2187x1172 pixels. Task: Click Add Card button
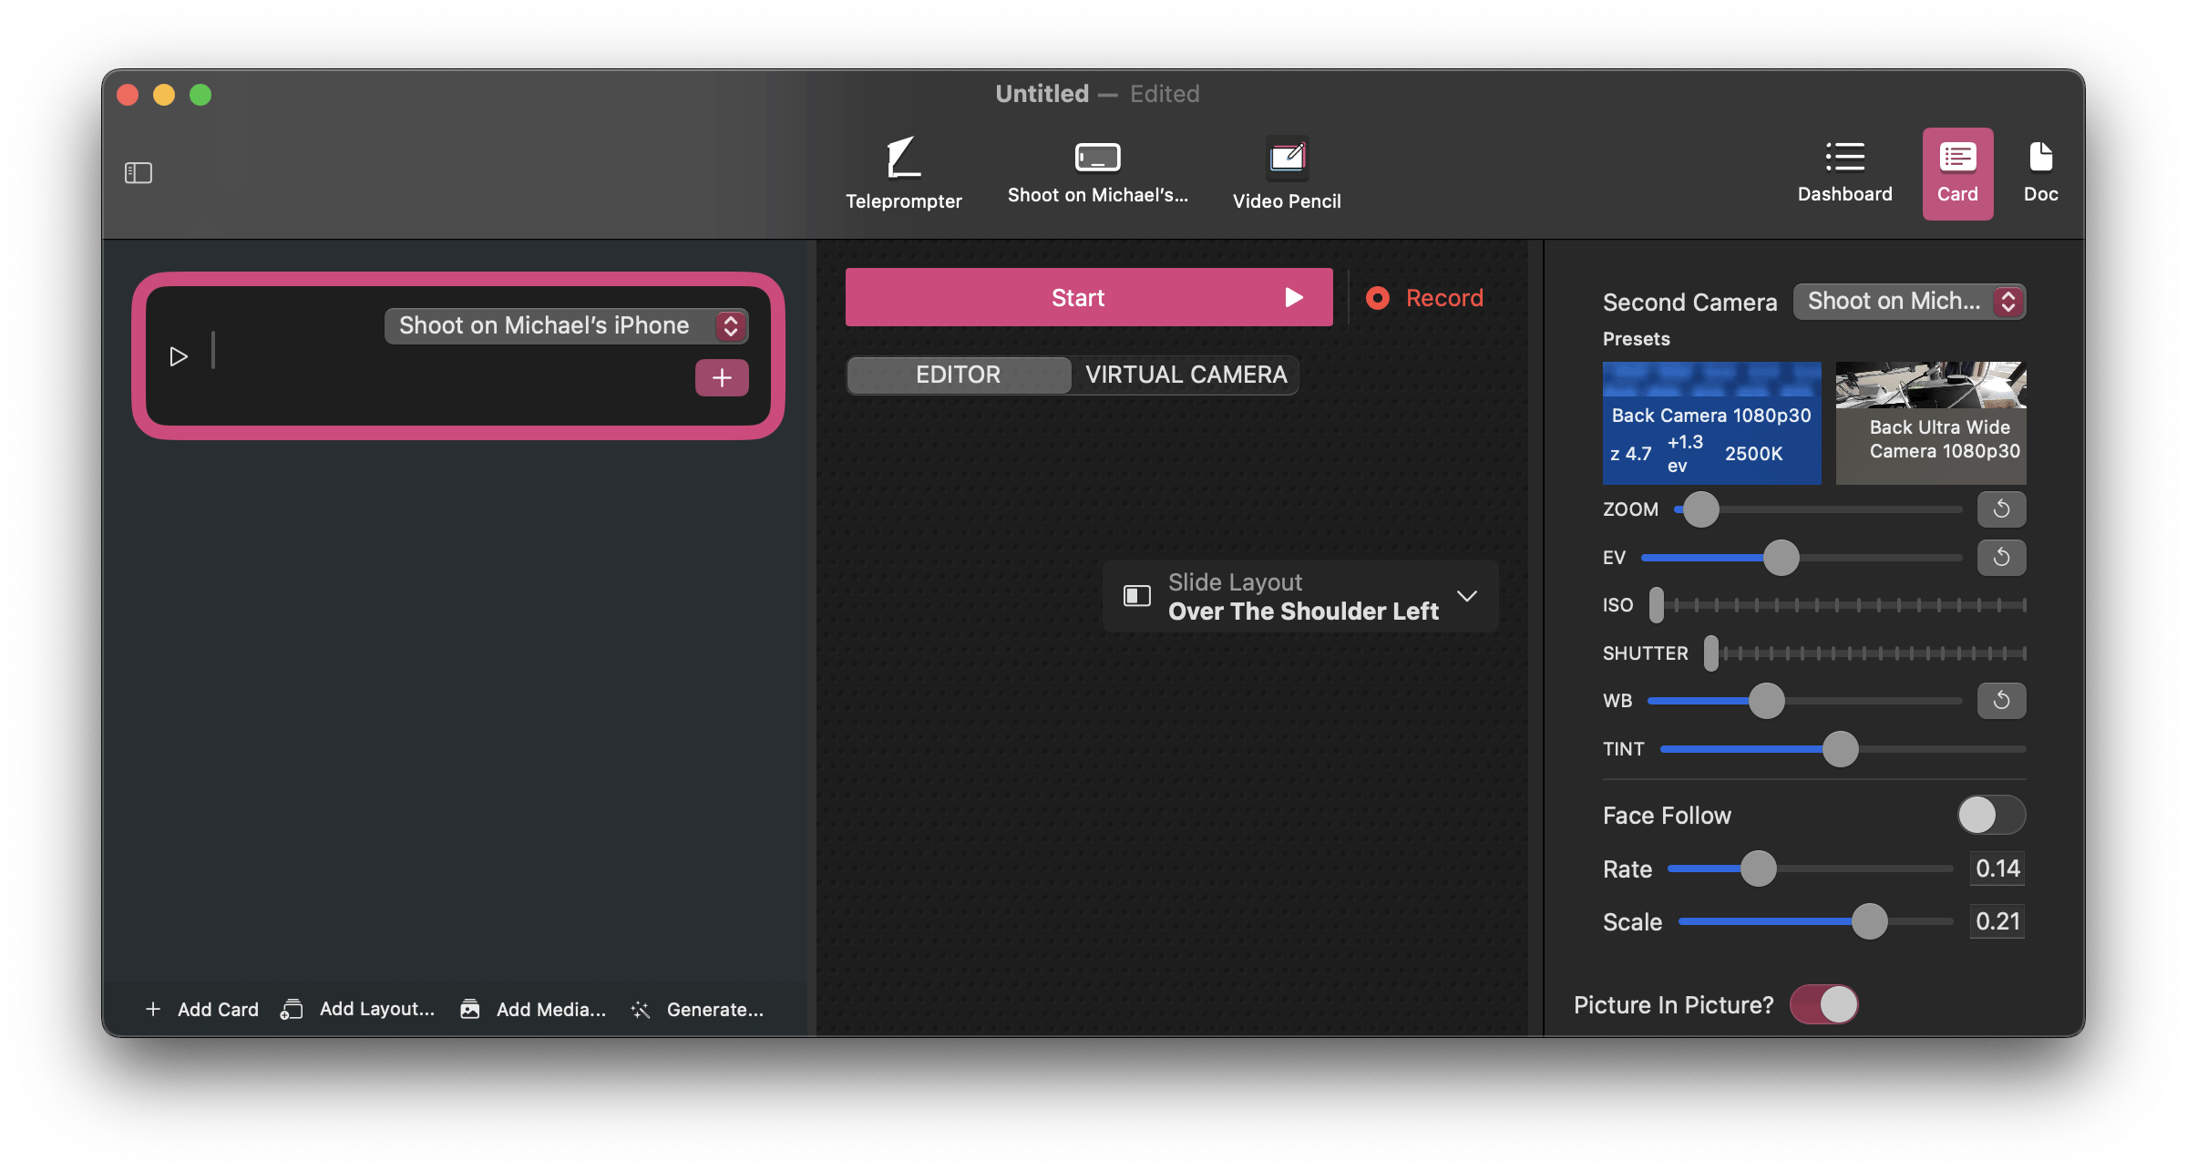(x=202, y=1010)
